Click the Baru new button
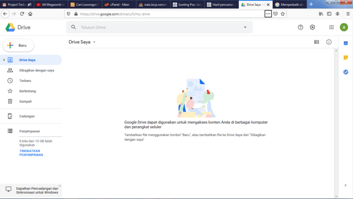 coord(19,46)
